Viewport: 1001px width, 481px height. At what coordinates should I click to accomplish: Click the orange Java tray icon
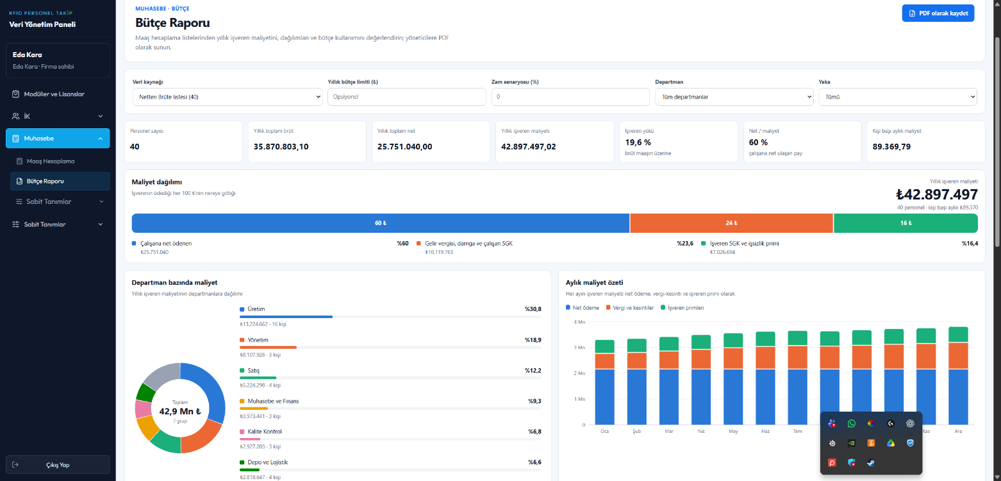[871, 443]
